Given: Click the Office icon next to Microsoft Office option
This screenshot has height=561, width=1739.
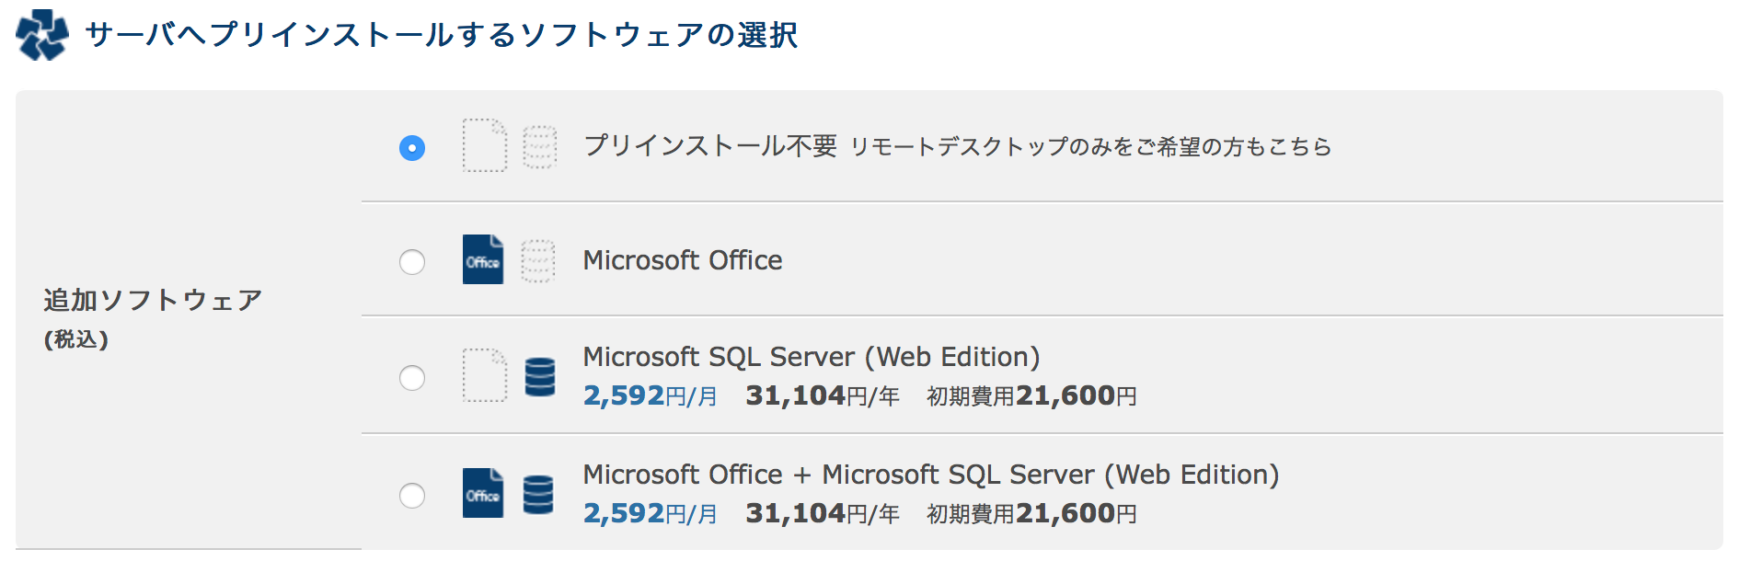Looking at the screenshot, I should coord(482,261).
